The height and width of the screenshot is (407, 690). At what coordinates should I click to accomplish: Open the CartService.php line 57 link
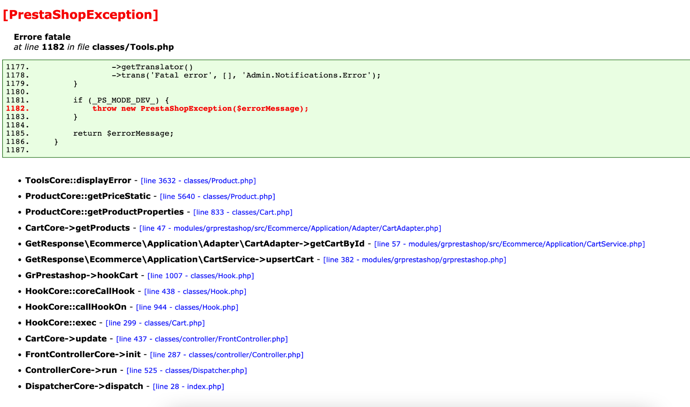tap(509, 244)
